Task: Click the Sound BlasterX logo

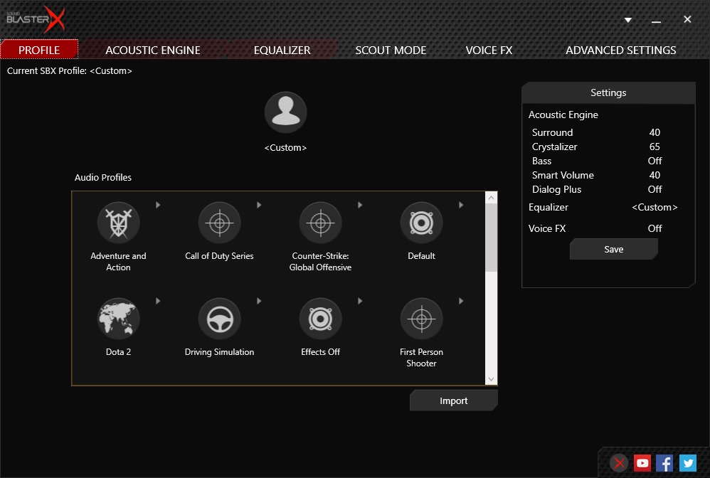Action: pyautogui.click(x=36, y=19)
